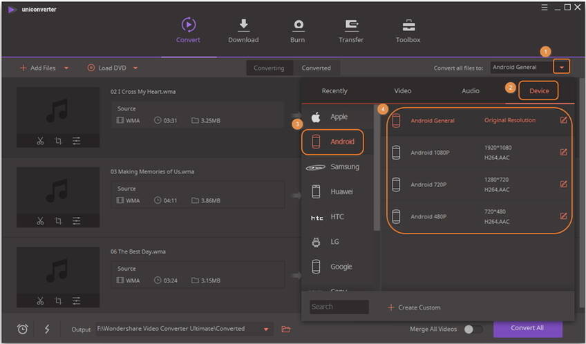Switch to the Device tab
The image size is (586, 344).
(x=539, y=90)
